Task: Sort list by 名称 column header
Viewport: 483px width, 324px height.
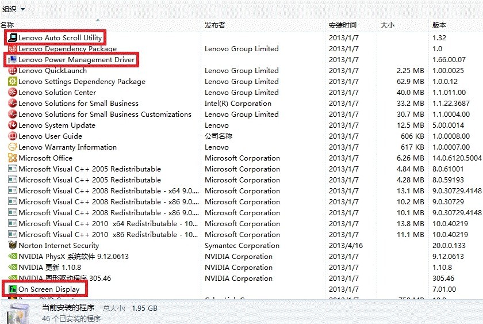Action: (x=7, y=25)
